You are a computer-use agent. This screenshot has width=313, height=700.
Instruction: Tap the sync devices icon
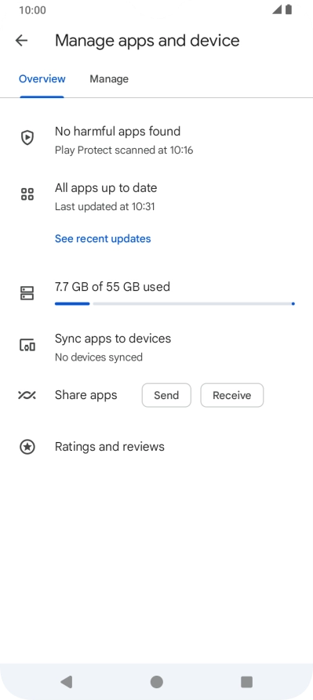tap(27, 345)
